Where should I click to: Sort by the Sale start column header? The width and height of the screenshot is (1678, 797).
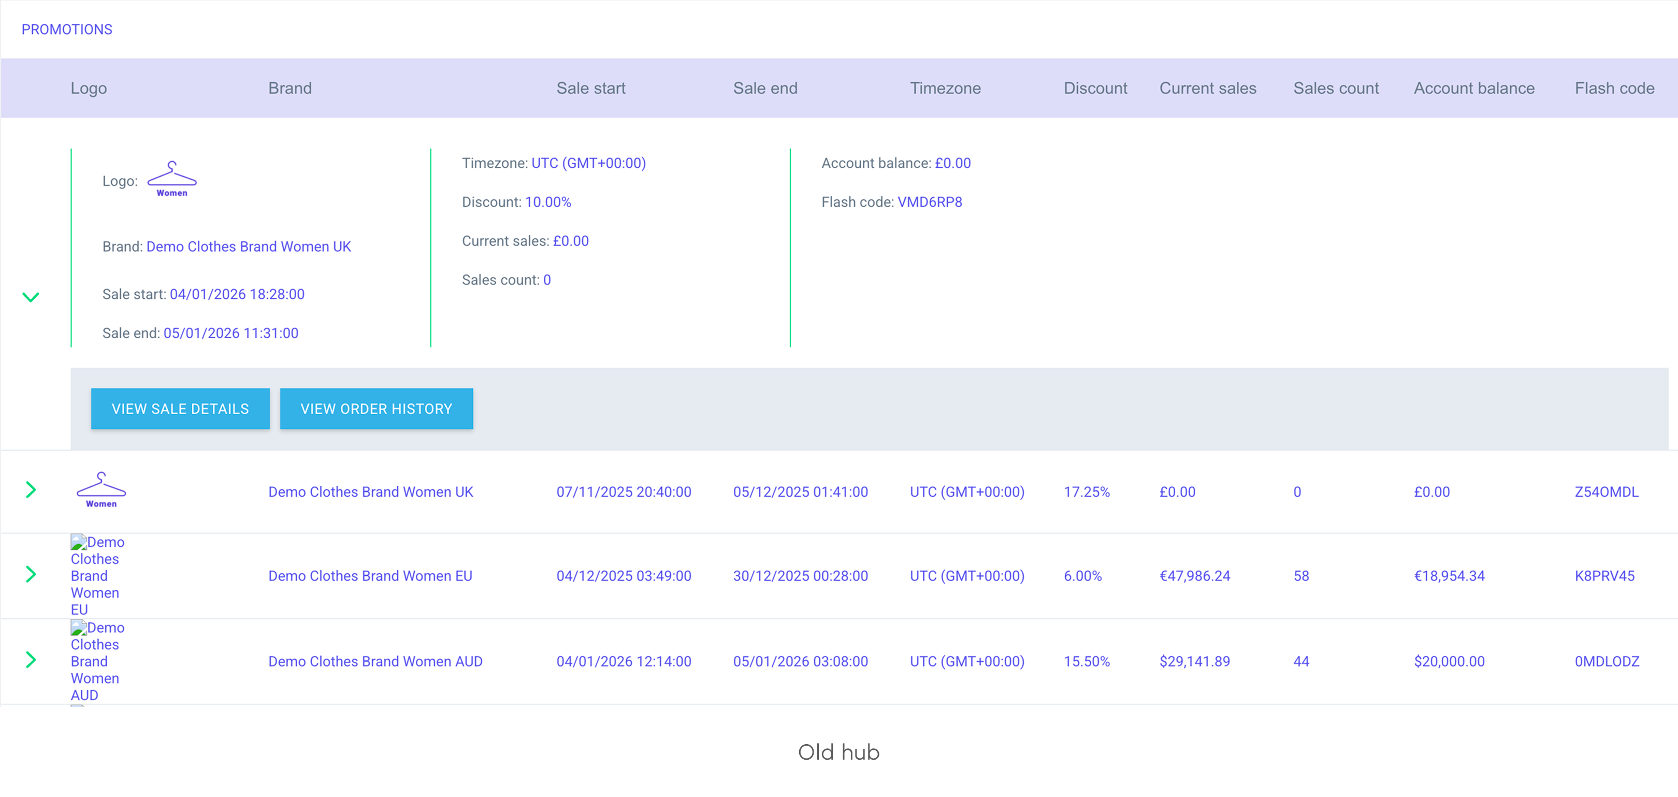click(x=590, y=88)
